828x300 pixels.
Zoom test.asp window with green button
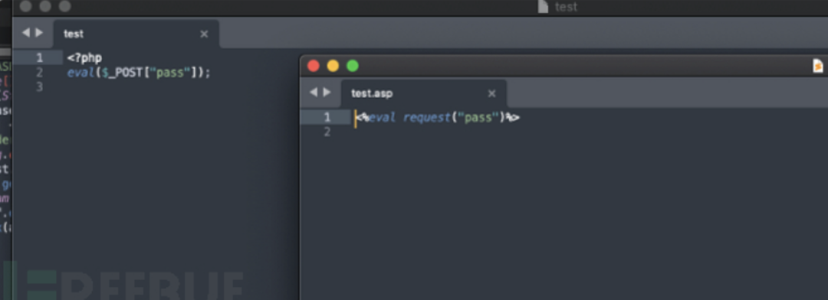[x=353, y=66]
